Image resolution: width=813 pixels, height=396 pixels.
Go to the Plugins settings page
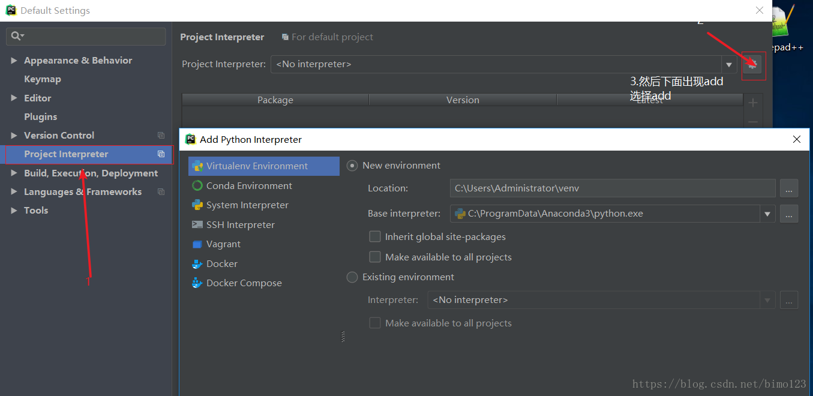pos(40,117)
